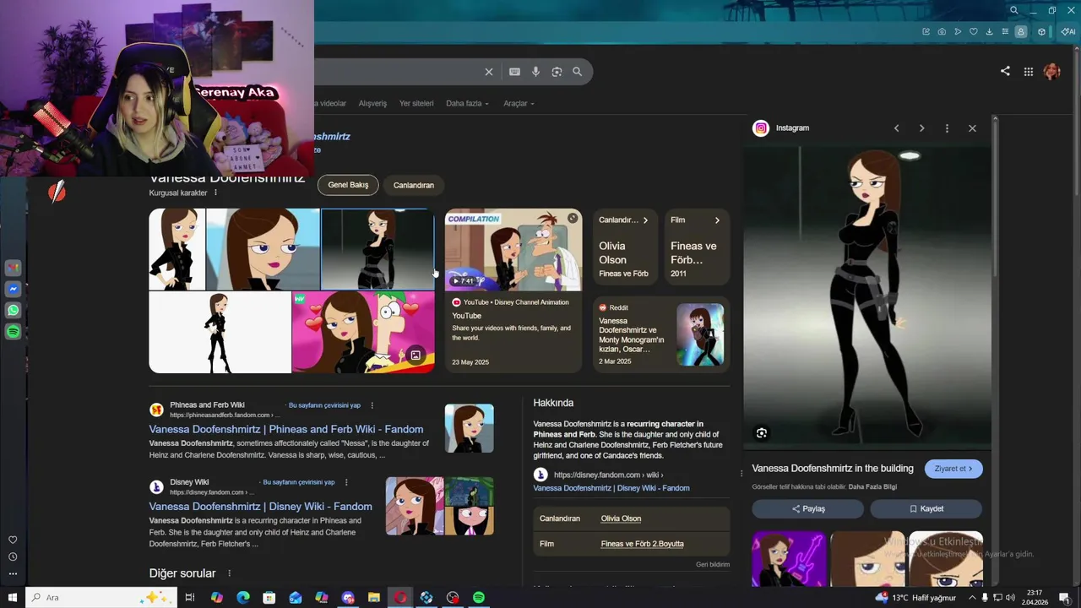Open Vanessa Doofenshmirtz Disney Wiki - Fandom link
Image resolution: width=1081 pixels, height=608 pixels.
pyautogui.click(x=260, y=506)
